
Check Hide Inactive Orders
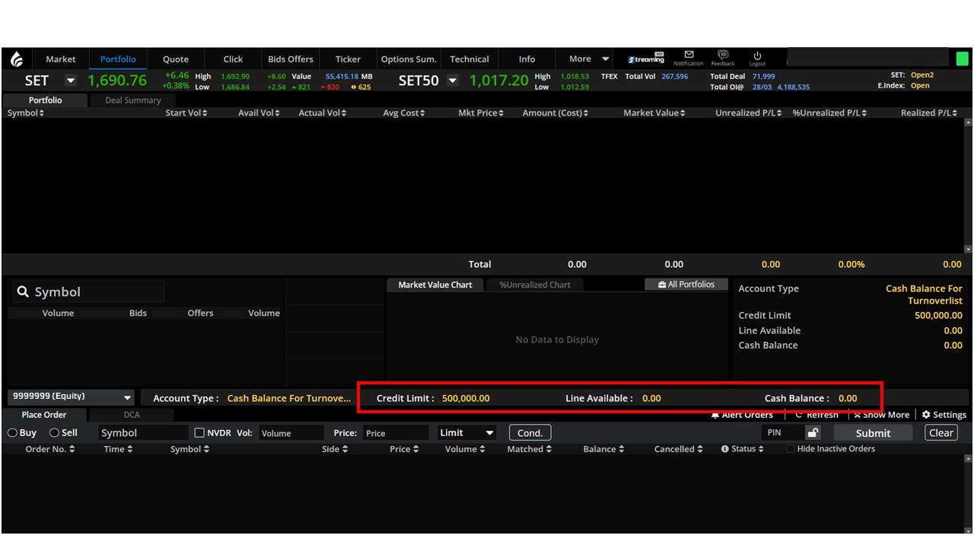(790, 449)
